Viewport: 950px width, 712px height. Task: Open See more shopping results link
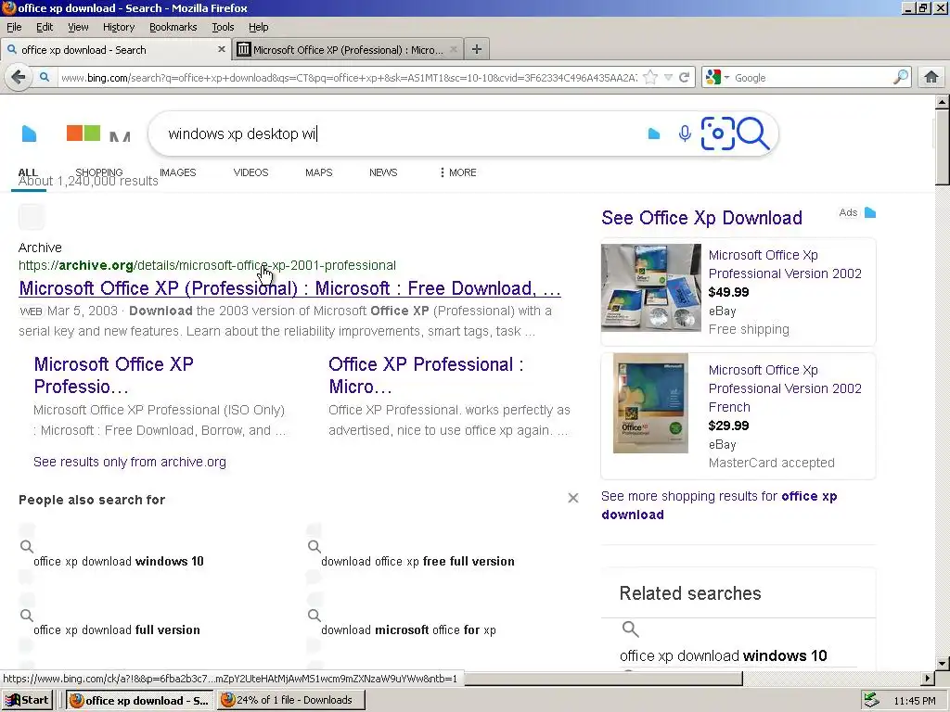coord(719,505)
